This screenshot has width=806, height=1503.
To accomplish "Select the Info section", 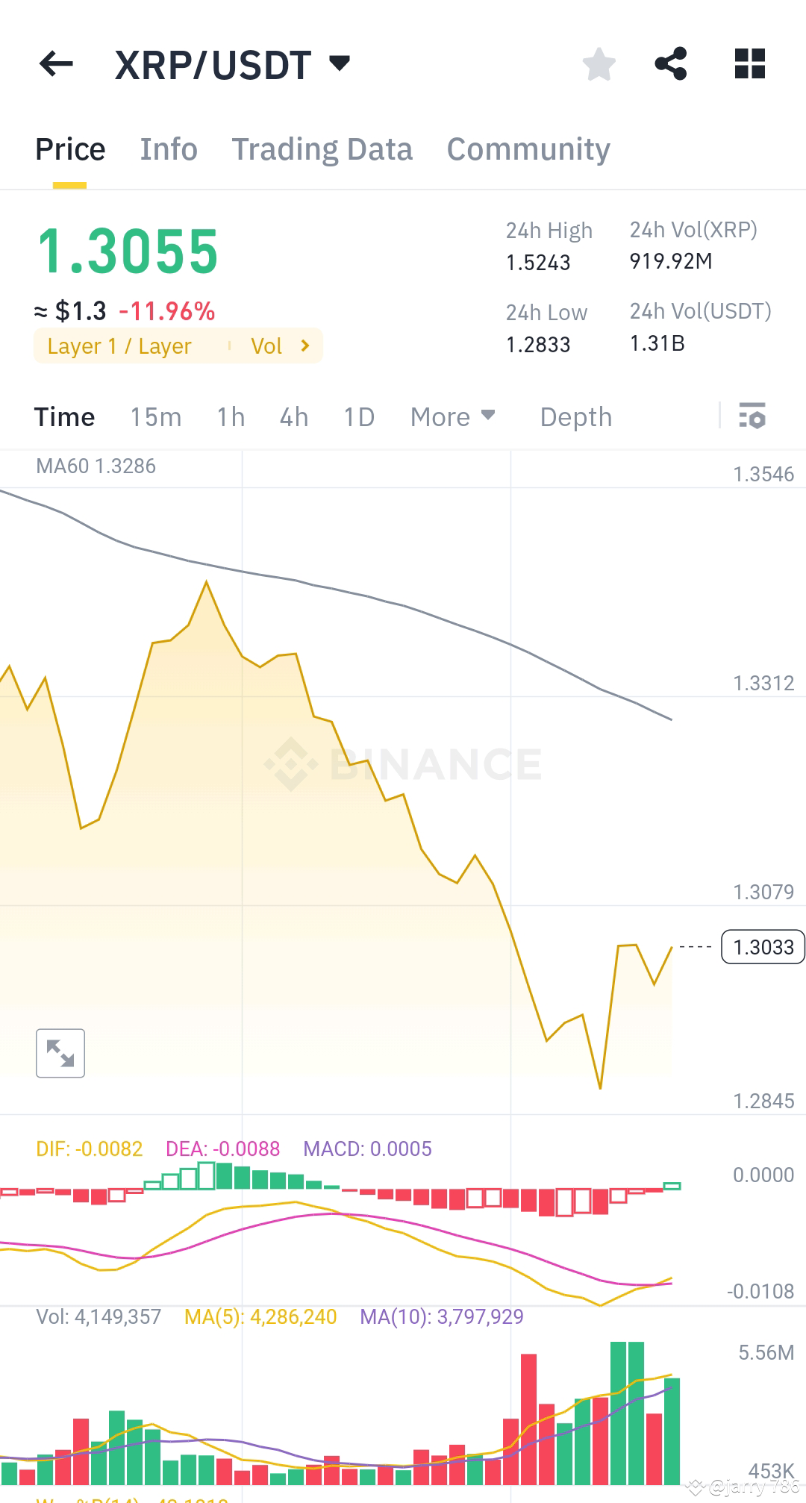I will (168, 149).
